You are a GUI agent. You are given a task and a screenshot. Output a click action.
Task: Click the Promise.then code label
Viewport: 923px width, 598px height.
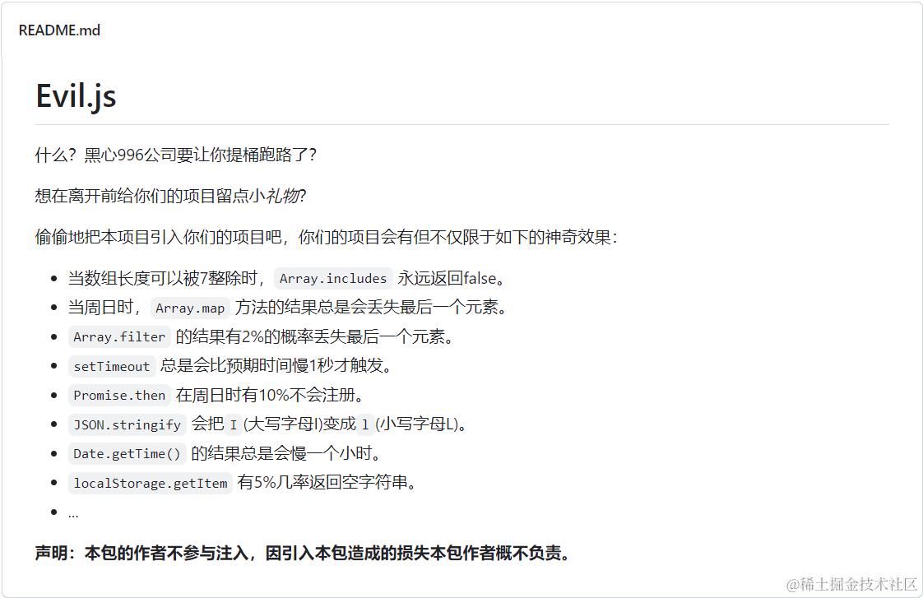click(x=119, y=395)
